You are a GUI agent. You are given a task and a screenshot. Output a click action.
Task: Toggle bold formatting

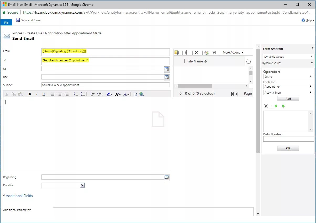coord(30,94)
